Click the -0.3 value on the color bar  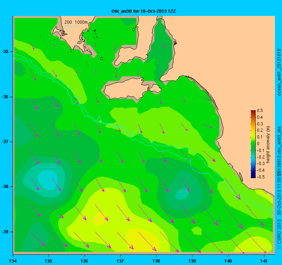pyautogui.click(x=260, y=164)
